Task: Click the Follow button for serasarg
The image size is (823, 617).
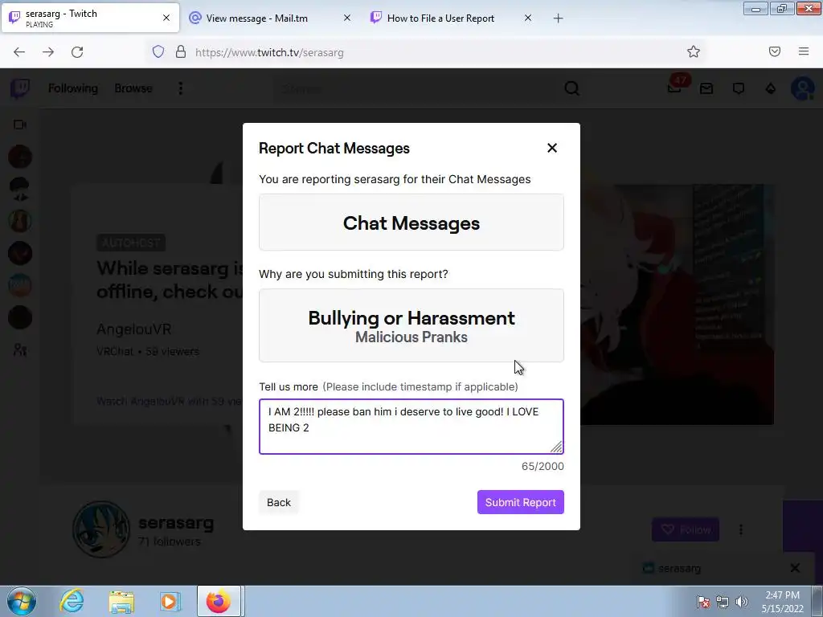Action: [x=686, y=529]
